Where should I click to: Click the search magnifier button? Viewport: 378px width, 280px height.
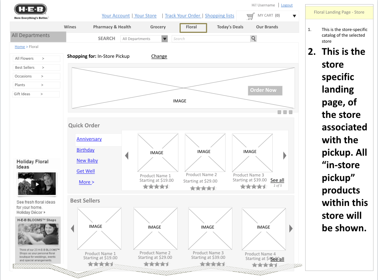click(x=254, y=39)
